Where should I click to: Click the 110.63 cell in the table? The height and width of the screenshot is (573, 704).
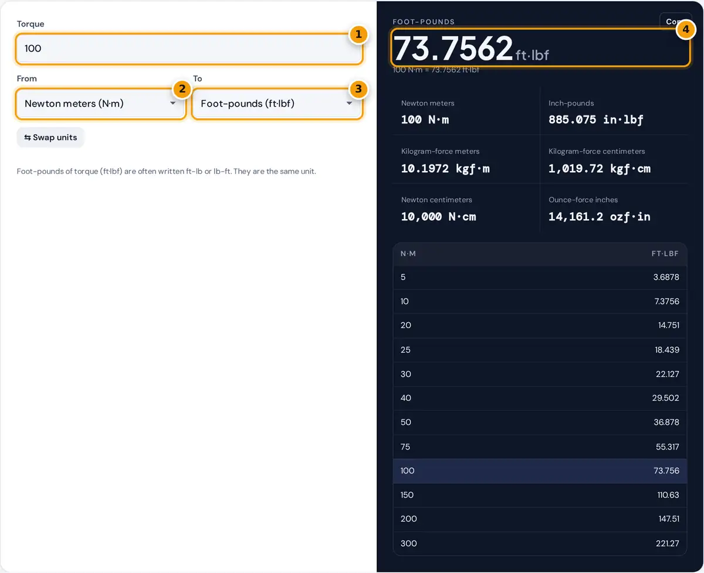(x=668, y=495)
